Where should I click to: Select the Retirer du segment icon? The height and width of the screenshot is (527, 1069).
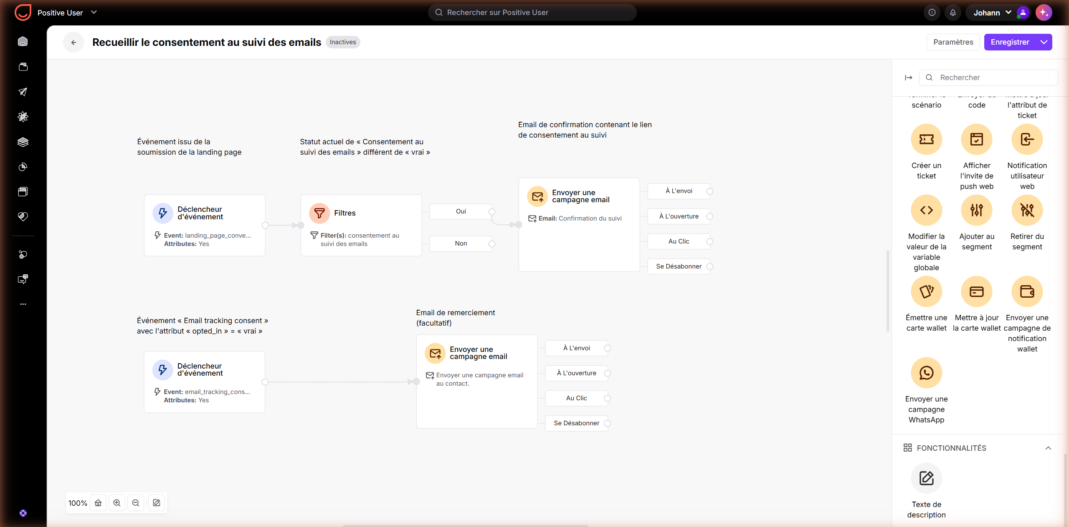tap(1027, 210)
